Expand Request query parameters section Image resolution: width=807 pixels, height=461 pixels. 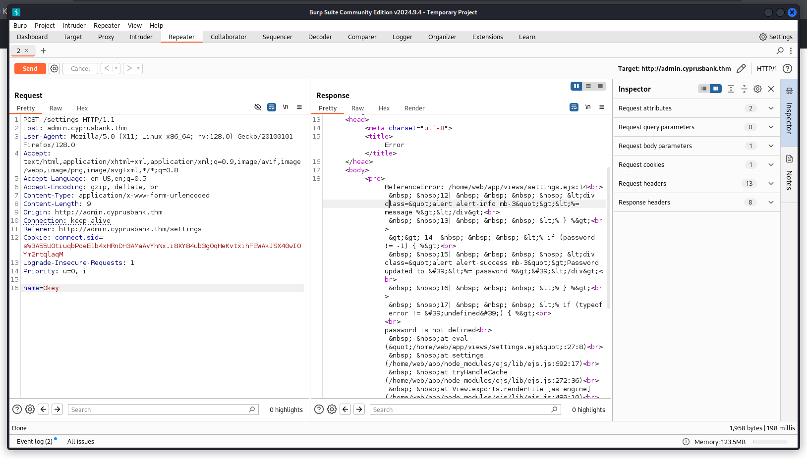pos(696,127)
